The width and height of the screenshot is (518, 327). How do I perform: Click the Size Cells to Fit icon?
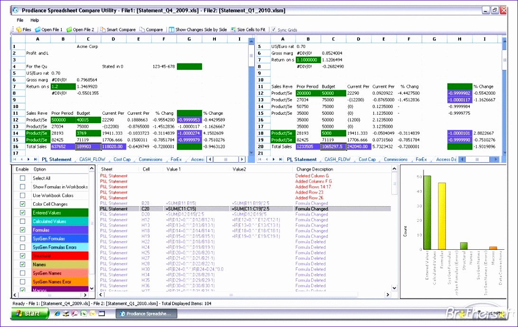pyautogui.click(x=233, y=29)
